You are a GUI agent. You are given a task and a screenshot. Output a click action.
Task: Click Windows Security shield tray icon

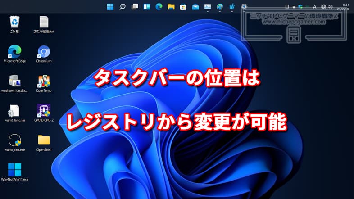pyautogui.click(x=300, y=7)
